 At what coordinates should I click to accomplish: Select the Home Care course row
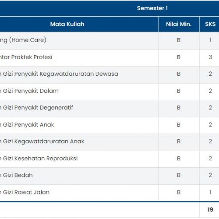pos(109,41)
